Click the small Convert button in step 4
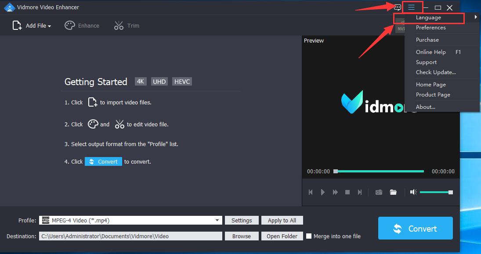The width and height of the screenshot is (481, 254). pyautogui.click(x=103, y=161)
